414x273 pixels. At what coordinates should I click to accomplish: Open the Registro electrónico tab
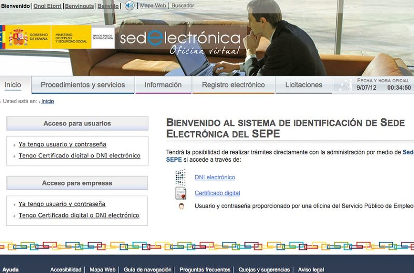pos(233,85)
